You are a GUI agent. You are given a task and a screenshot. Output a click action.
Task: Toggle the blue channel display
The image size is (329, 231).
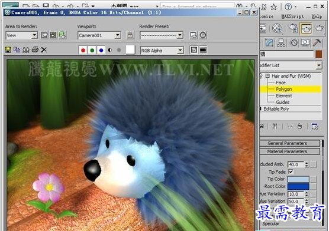(x=101, y=50)
